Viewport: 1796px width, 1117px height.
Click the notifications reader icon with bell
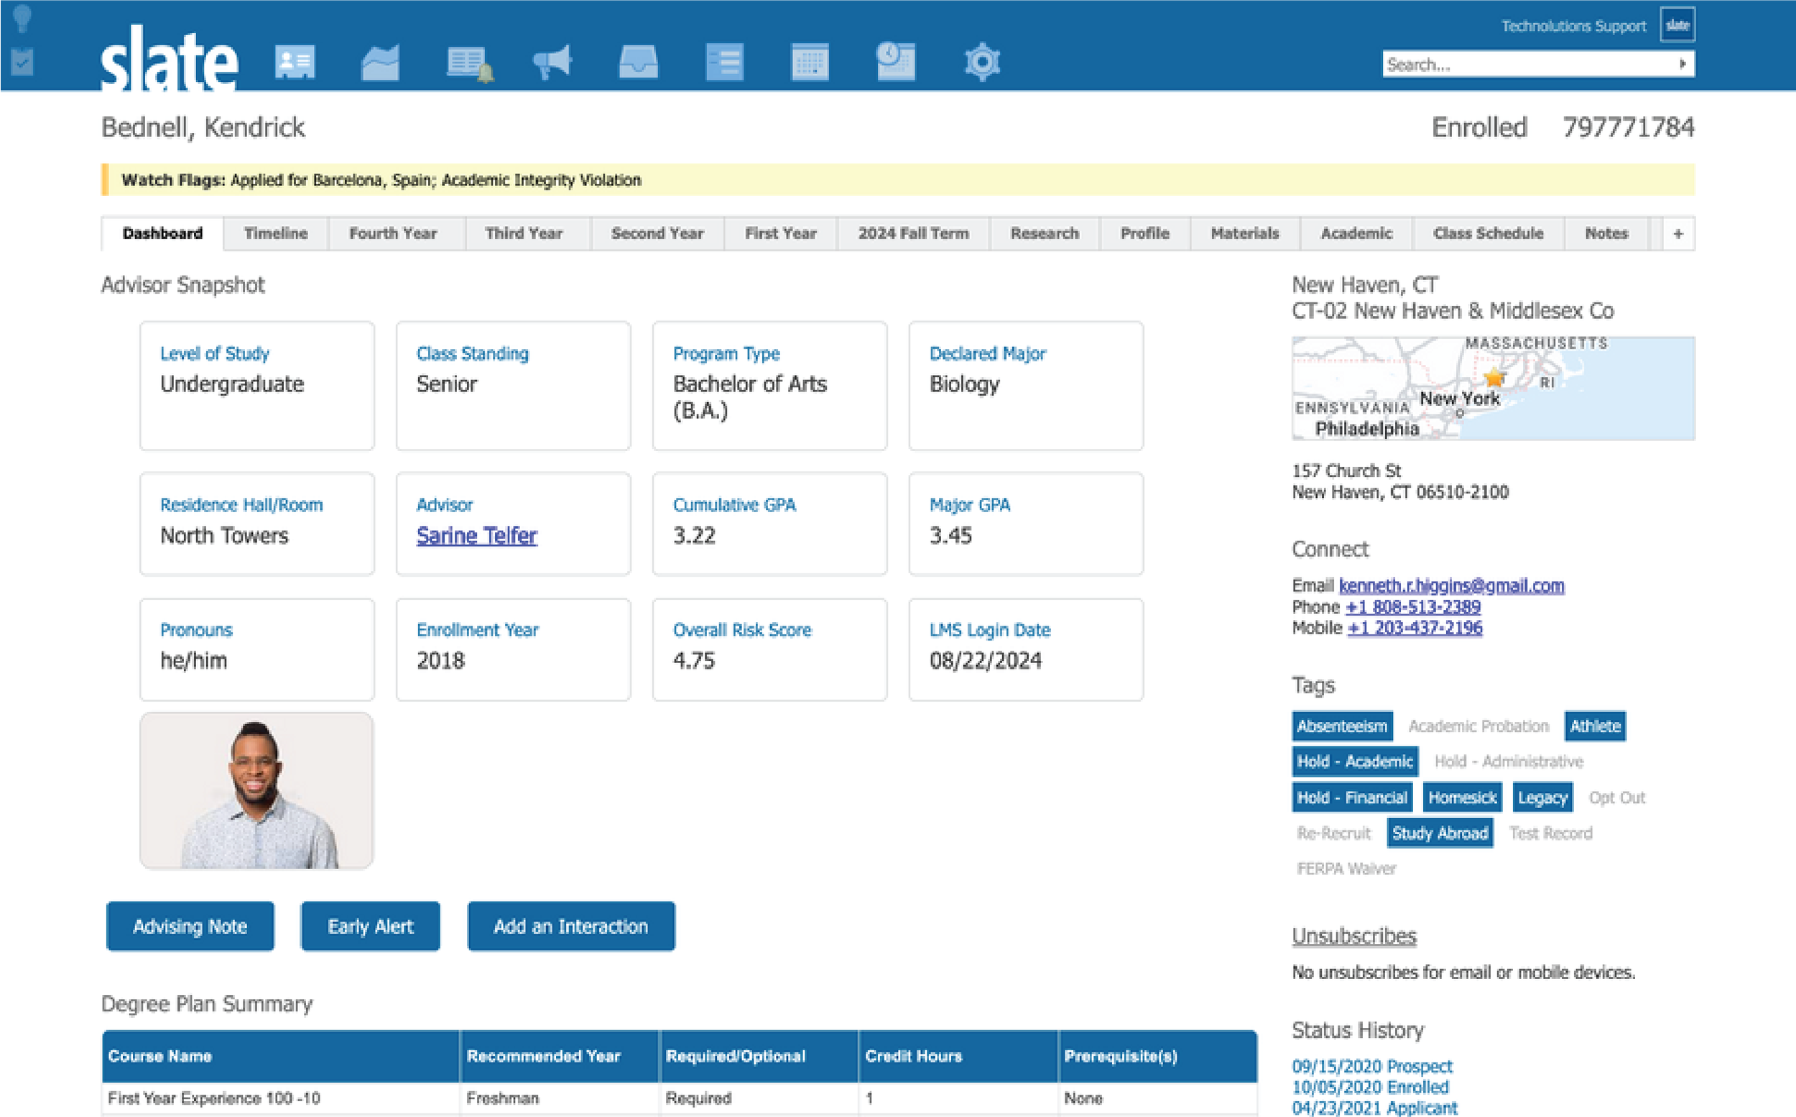coord(468,62)
